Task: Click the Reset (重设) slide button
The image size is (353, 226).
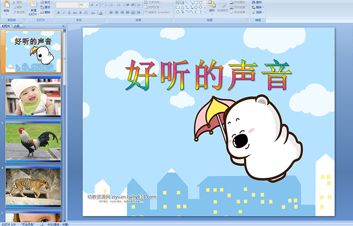Action: 45,7
